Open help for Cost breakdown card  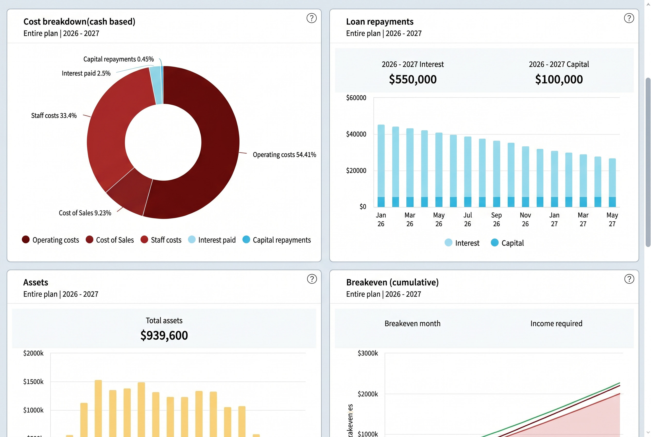[x=311, y=18]
